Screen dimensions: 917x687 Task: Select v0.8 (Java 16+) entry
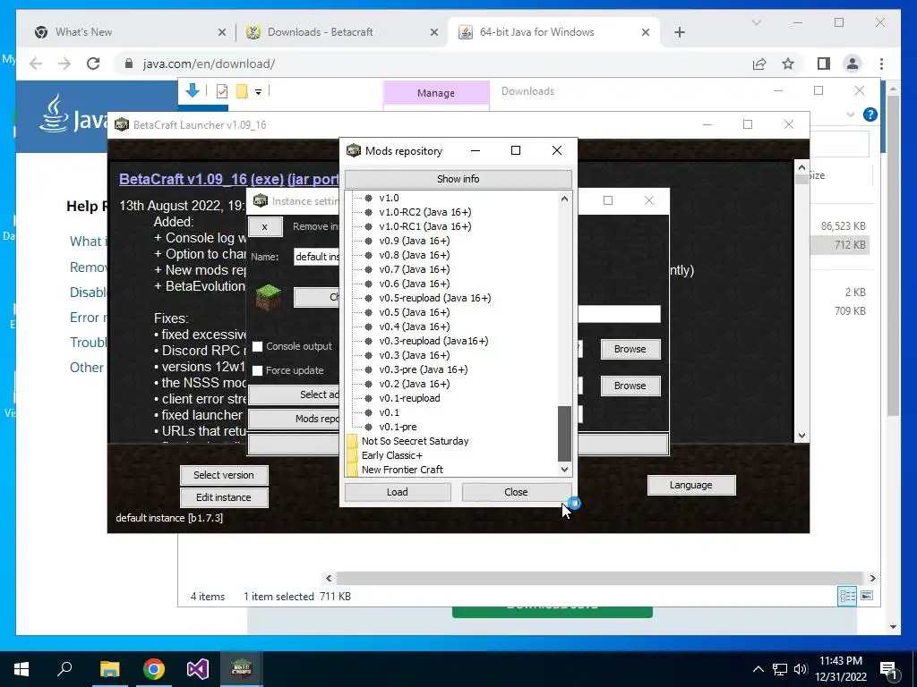[x=415, y=255]
